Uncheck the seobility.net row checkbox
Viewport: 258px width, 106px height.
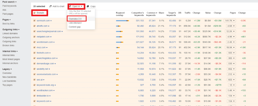(34, 69)
